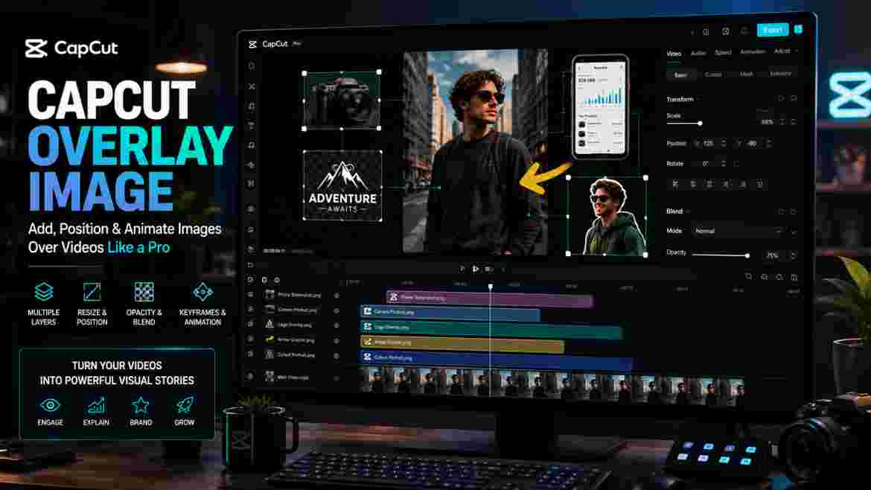Click the Grow rocket icon
The width and height of the screenshot is (871, 490).
185,405
